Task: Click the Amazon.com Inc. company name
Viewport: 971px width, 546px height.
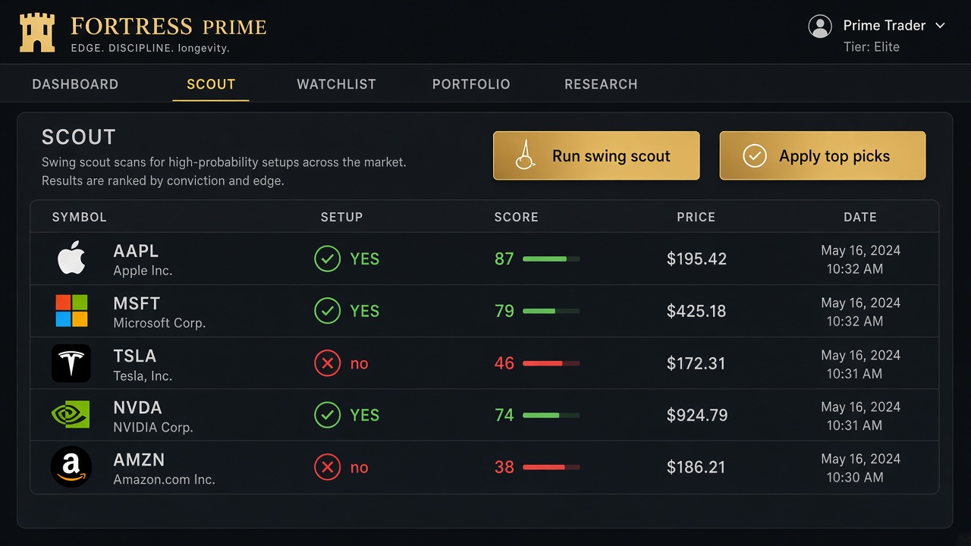Action: pyautogui.click(x=164, y=480)
